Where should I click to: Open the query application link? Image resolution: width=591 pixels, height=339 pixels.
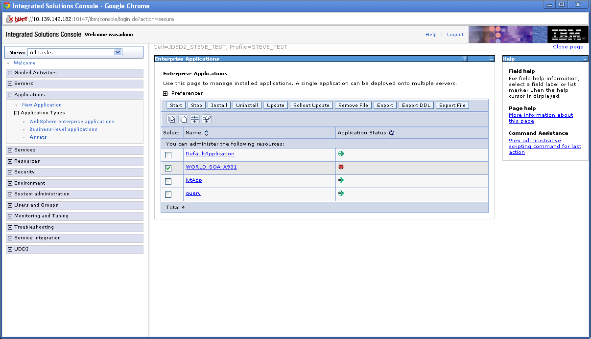pyautogui.click(x=193, y=193)
